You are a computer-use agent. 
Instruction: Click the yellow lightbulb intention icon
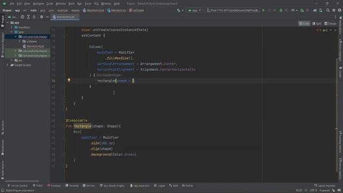click(69, 80)
